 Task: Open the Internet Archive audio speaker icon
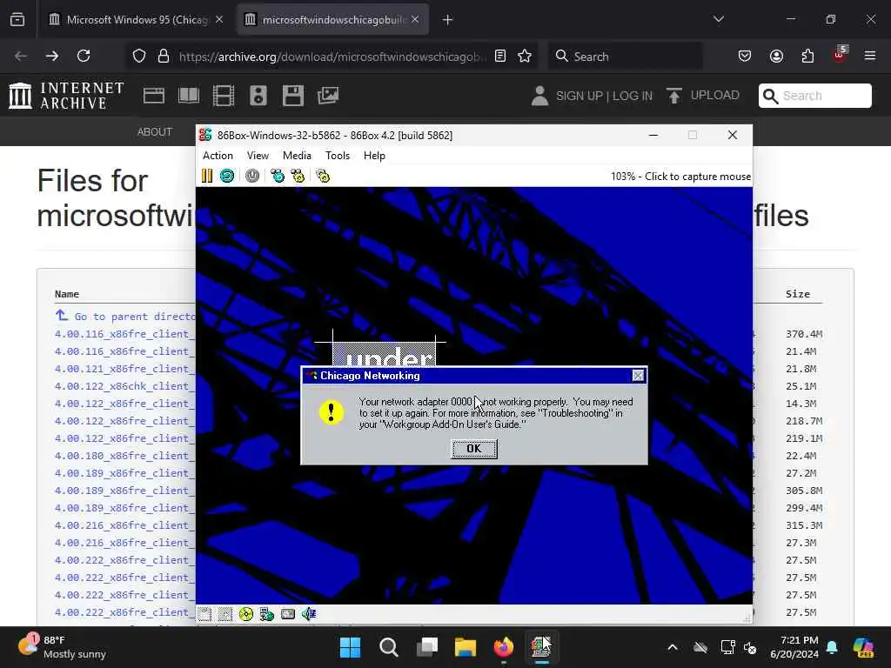(258, 96)
